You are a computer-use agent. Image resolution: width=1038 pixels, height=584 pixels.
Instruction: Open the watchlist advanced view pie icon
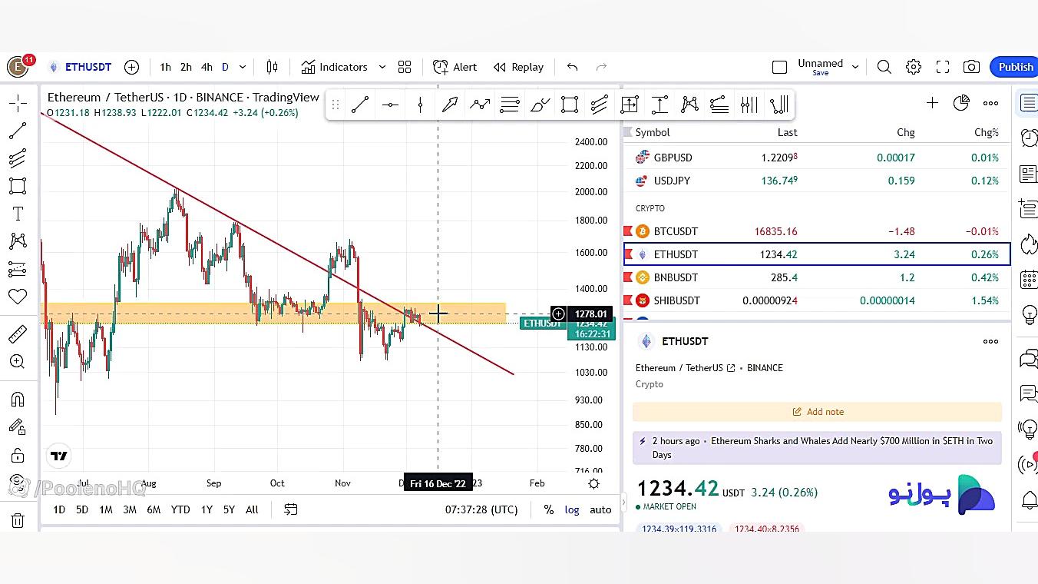tap(961, 103)
